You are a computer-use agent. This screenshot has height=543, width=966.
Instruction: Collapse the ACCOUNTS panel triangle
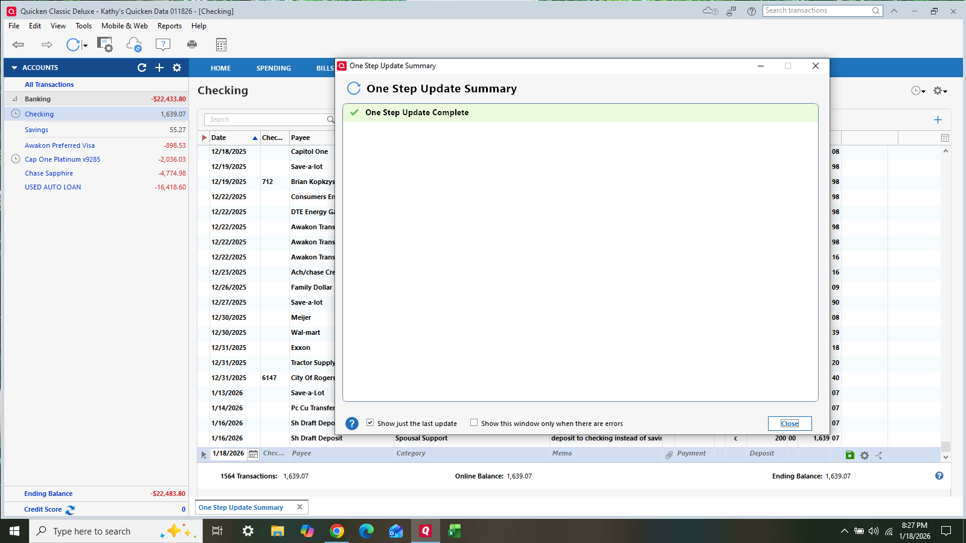14,68
